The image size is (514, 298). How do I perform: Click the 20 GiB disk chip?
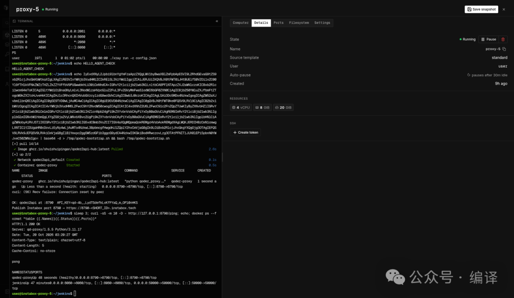[283, 108]
